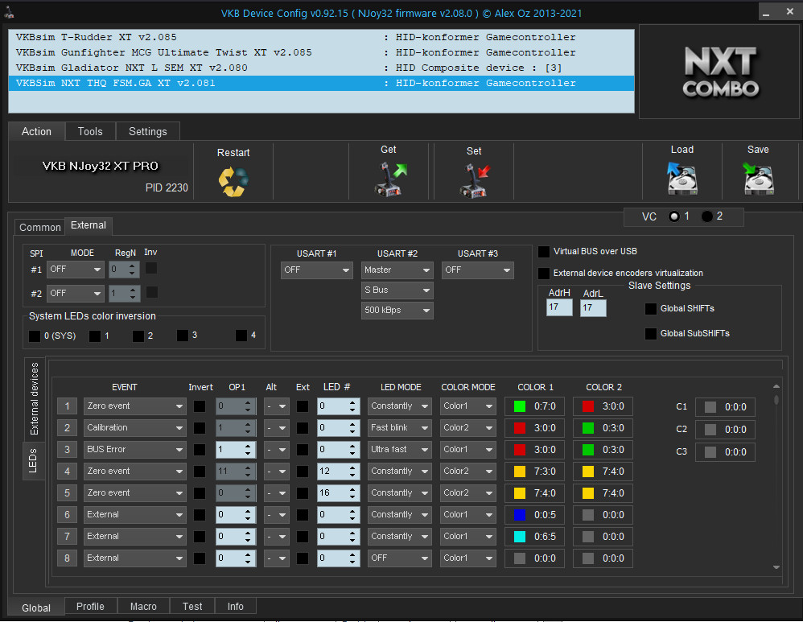Image resolution: width=803 pixels, height=622 pixels.
Task: Click the C3 color swatch
Action: pos(710,452)
